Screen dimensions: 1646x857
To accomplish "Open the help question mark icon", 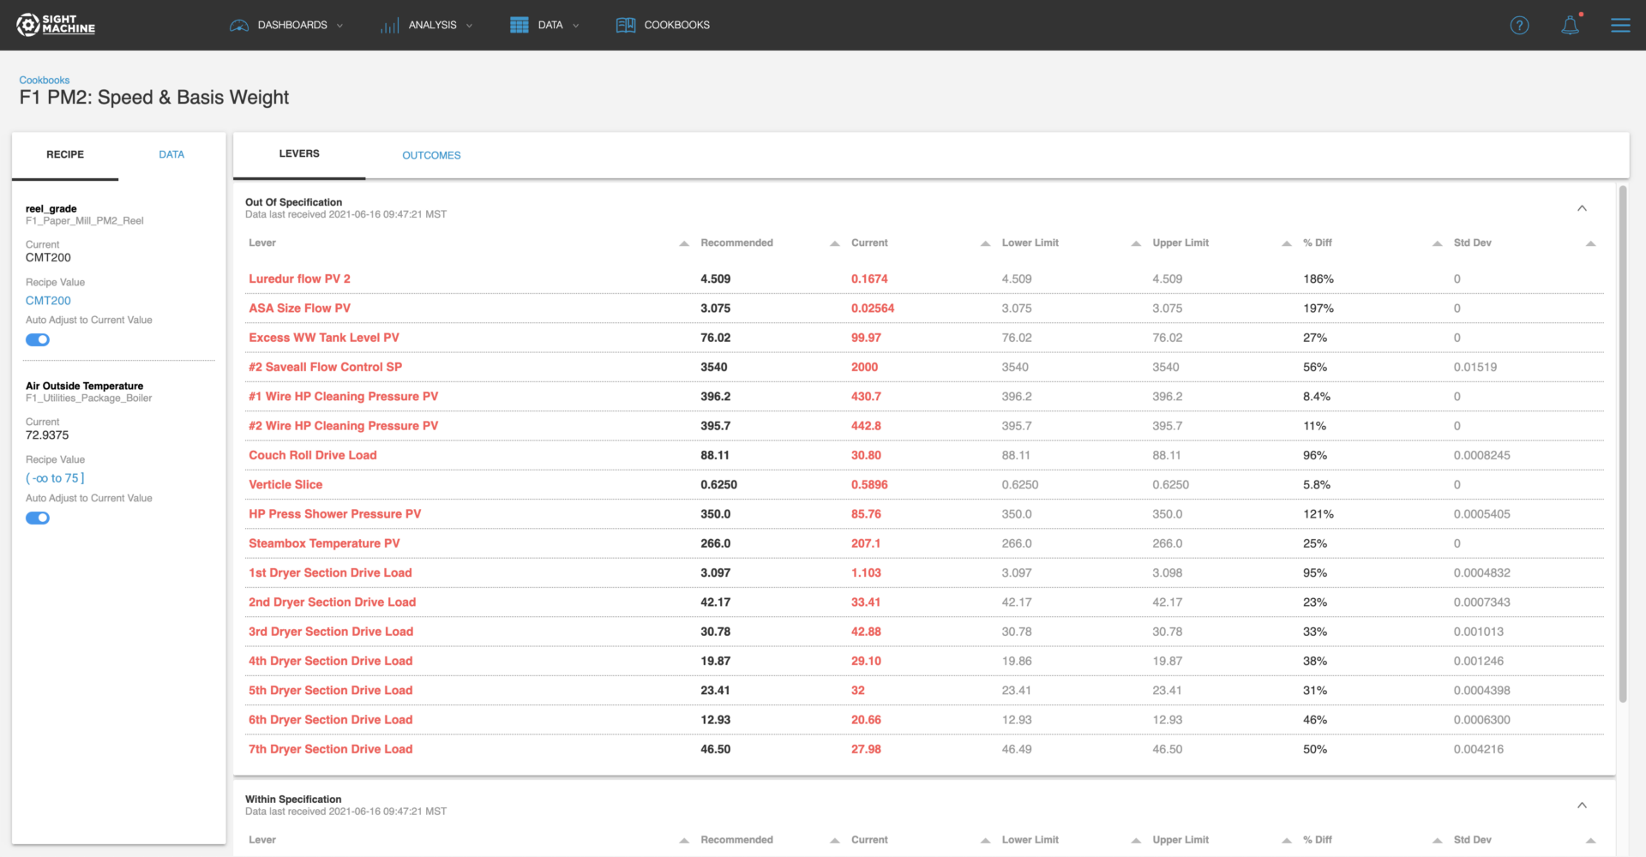I will (x=1519, y=25).
